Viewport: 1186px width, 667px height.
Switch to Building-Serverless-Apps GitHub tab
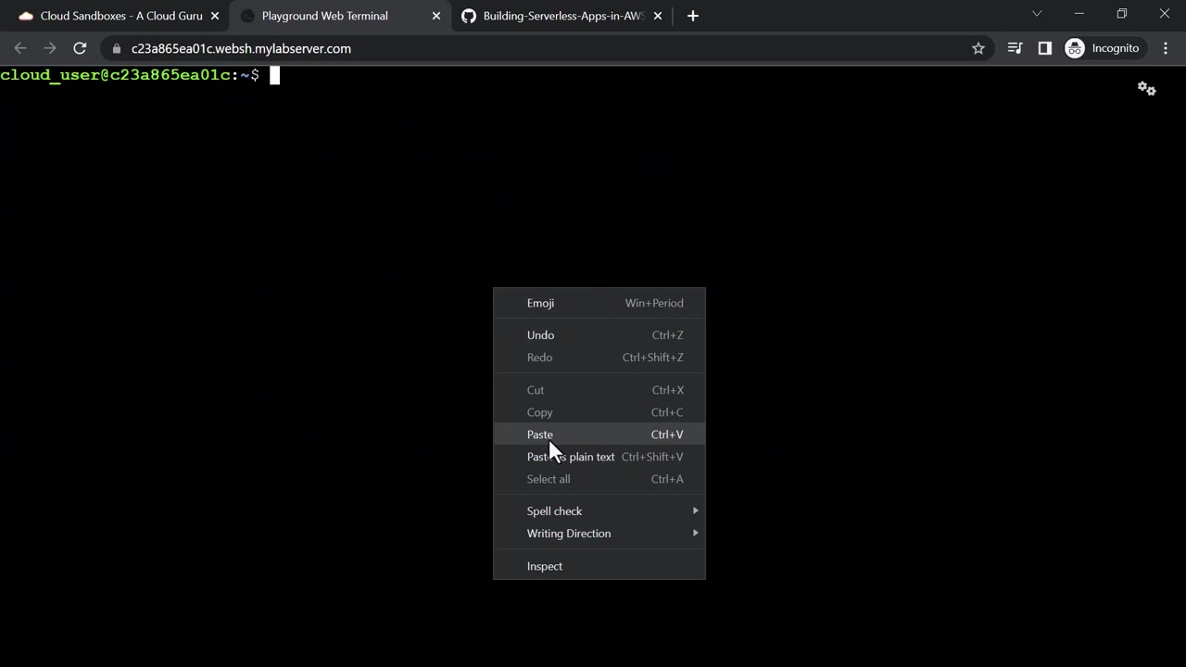click(561, 16)
